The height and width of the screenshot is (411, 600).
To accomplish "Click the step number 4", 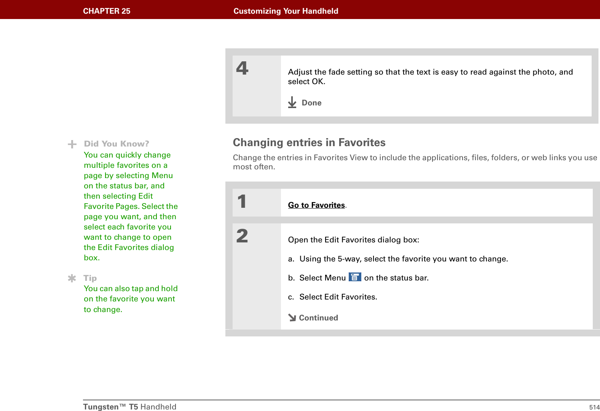I will click(242, 68).
